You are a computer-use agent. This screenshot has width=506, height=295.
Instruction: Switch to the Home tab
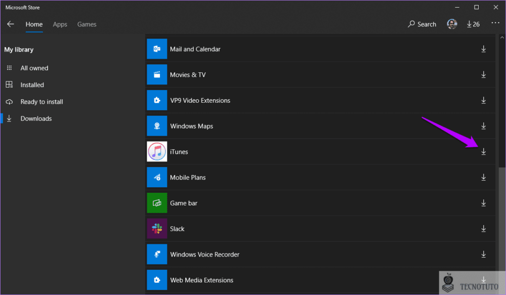(x=34, y=24)
